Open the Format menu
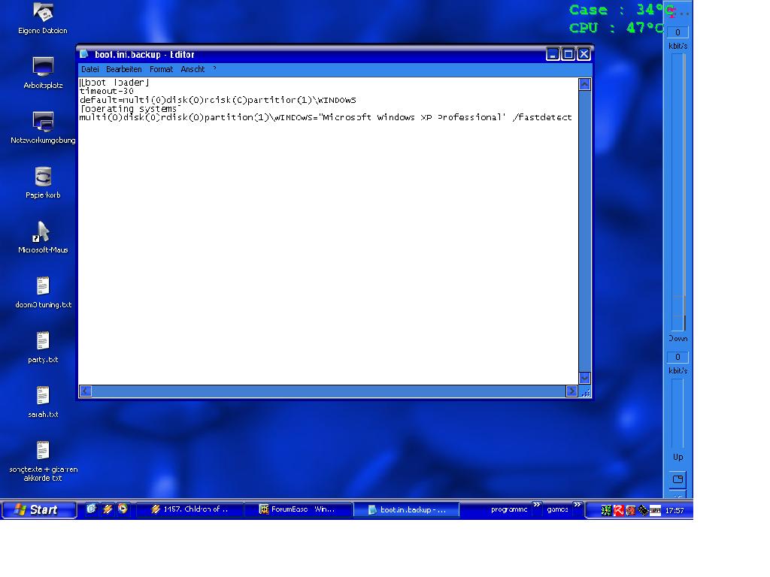This screenshot has width=770, height=577. click(161, 69)
